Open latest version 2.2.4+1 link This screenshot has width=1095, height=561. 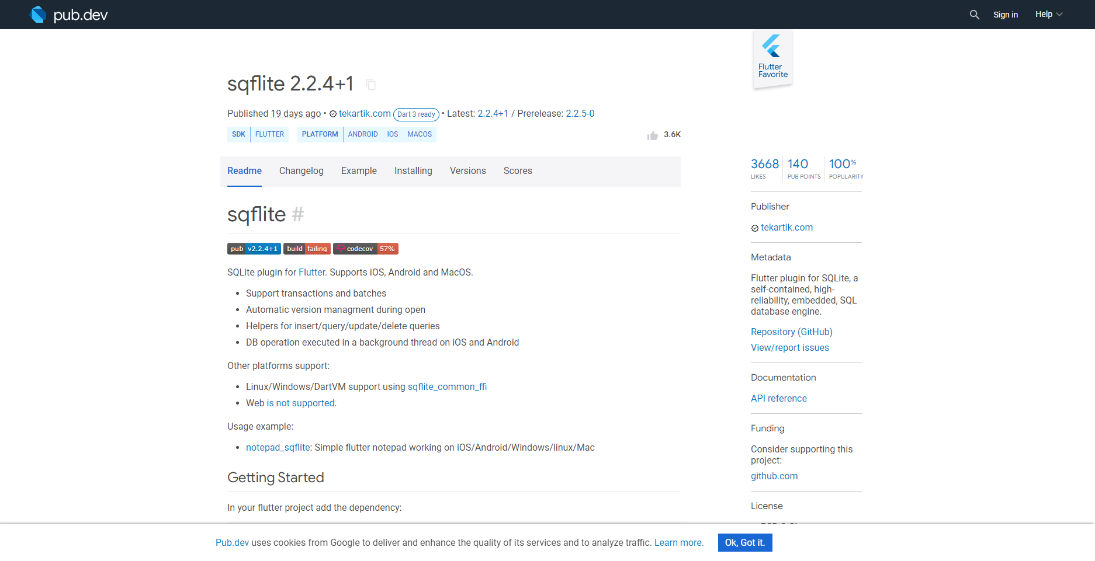click(x=493, y=114)
